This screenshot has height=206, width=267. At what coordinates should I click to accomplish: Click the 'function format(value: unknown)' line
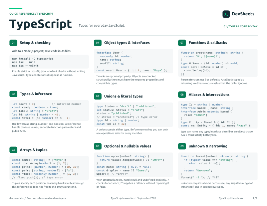click(x=215, y=156)
